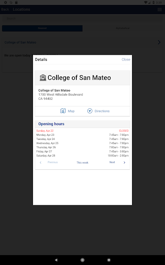Click 7.00am - 7.00pm hours
This screenshot has height=265, width=165.
119,147
